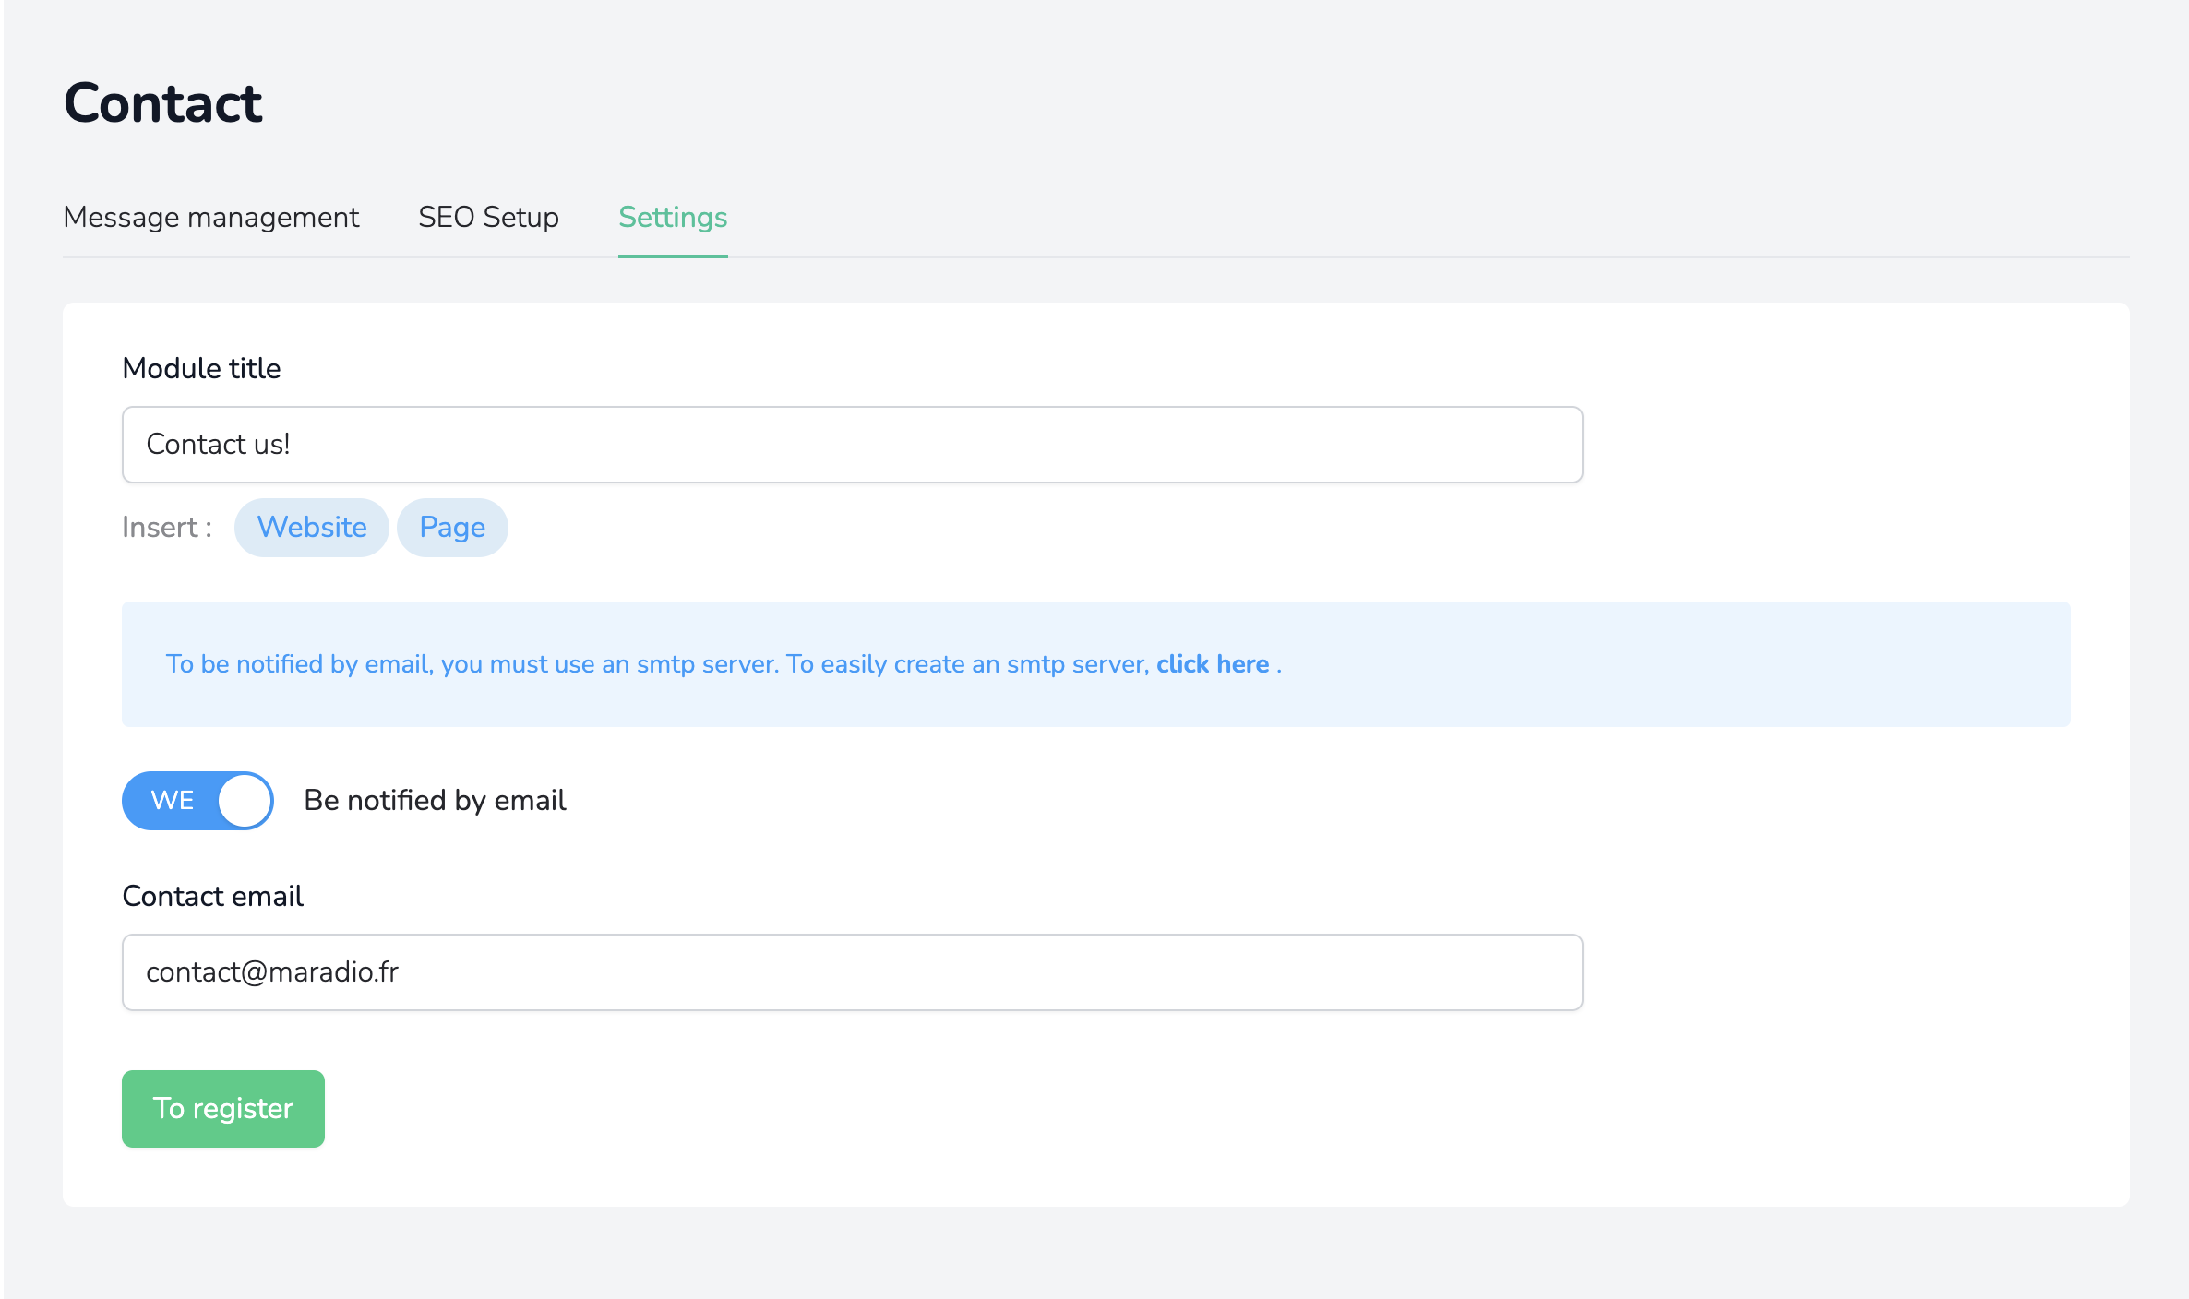2189x1299 pixels.
Task: Click the 'Module title' field label
Action: pyautogui.click(x=201, y=368)
